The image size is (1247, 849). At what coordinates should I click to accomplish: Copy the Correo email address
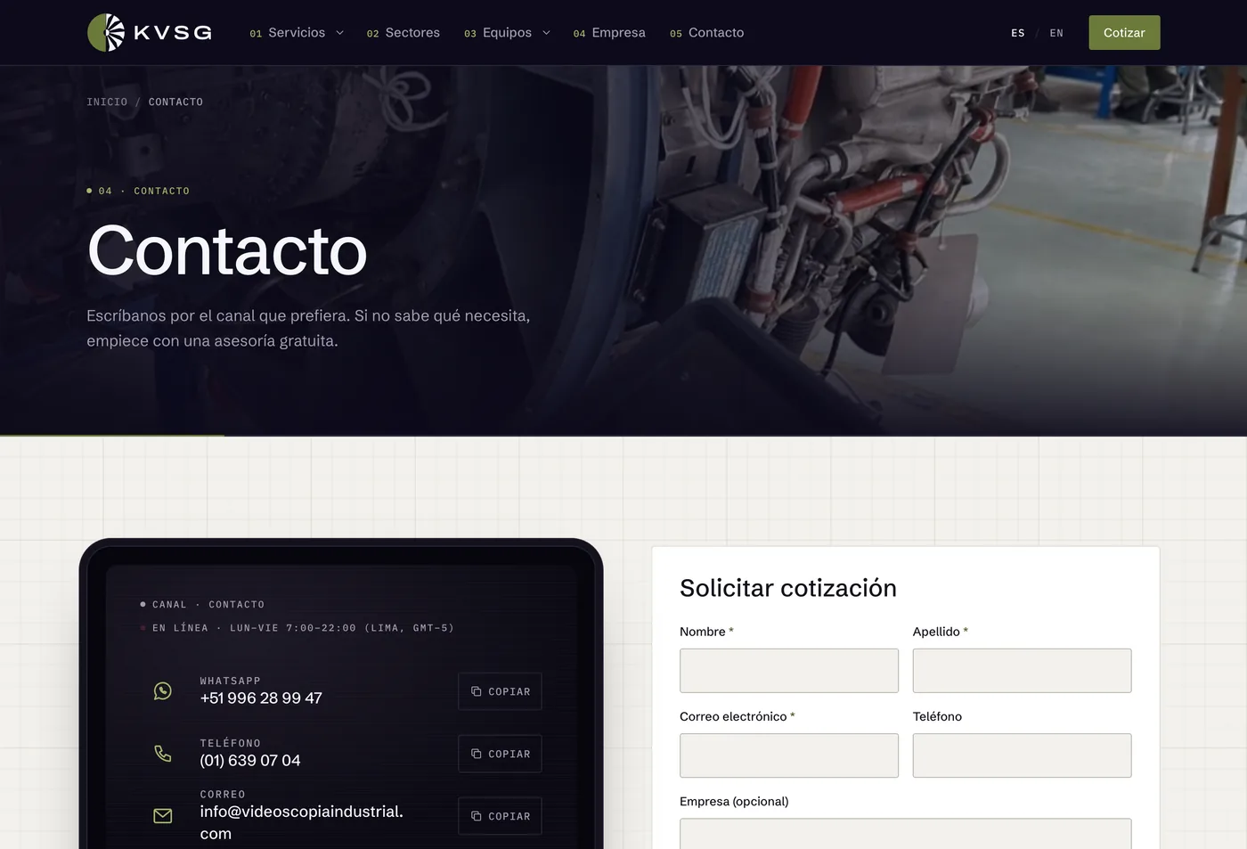point(500,816)
